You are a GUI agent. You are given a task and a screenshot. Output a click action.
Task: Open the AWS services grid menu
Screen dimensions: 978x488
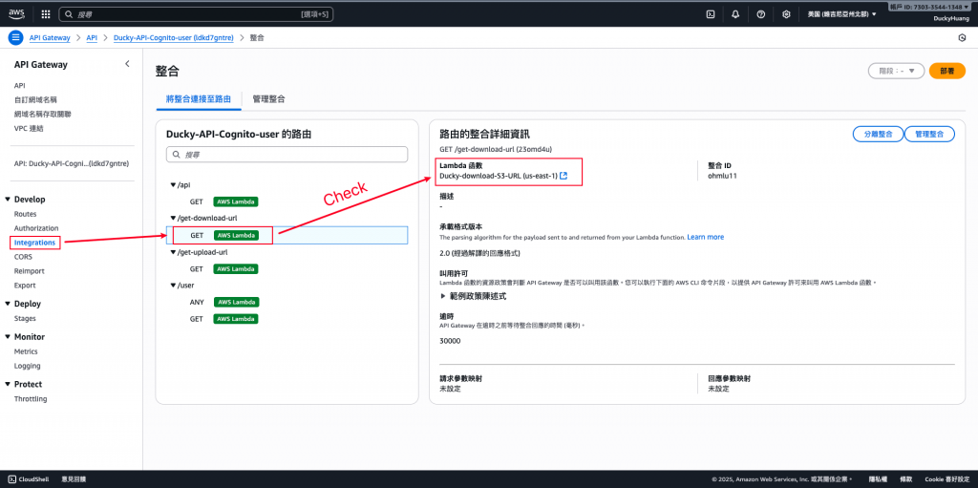(x=46, y=13)
